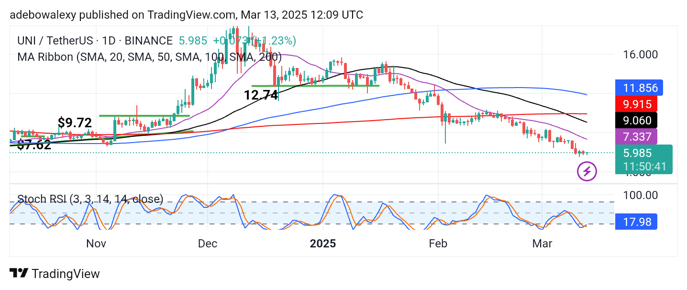Click the blue 11.856 SMA price label
687x290 pixels.
[x=639, y=88]
